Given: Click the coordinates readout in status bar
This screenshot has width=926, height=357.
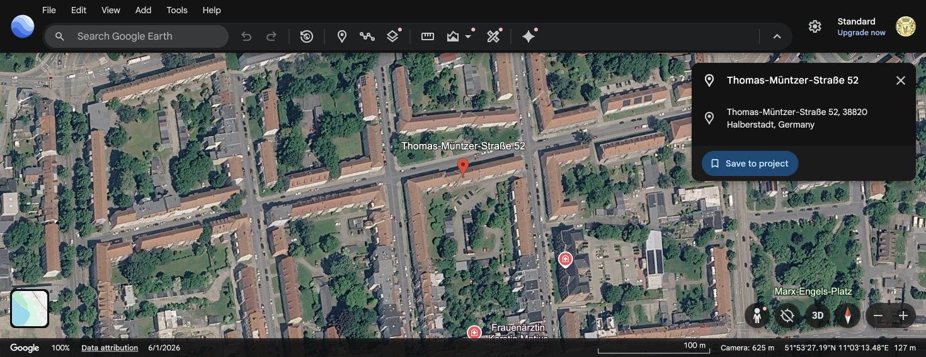Looking at the screenshot, I should click(x=837, y=348).
